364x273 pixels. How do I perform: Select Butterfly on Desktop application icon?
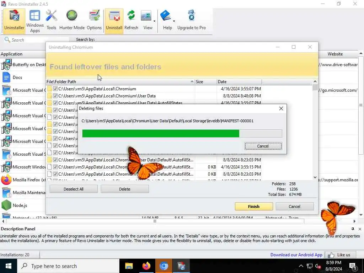(x=6, y=65)
